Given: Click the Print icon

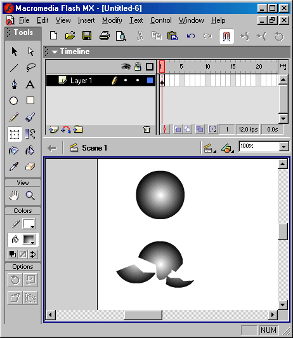Looking at the screenshot, I should [x=105, y=36].
